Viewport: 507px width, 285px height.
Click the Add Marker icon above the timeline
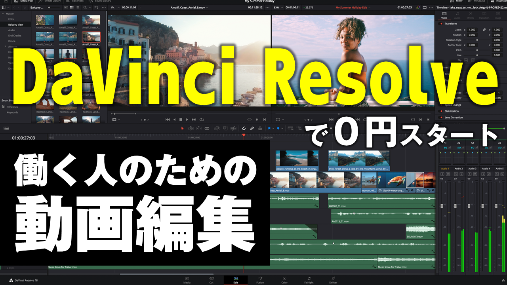tap(278, 128)
